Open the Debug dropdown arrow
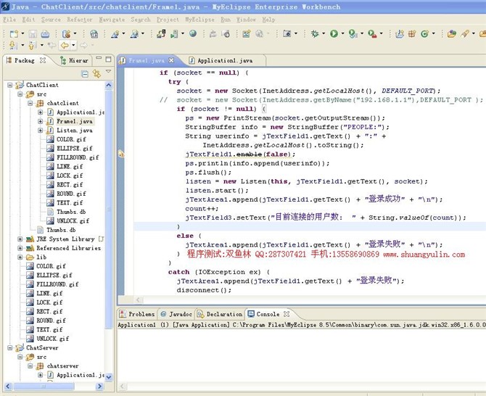 (x=324, y=33)
